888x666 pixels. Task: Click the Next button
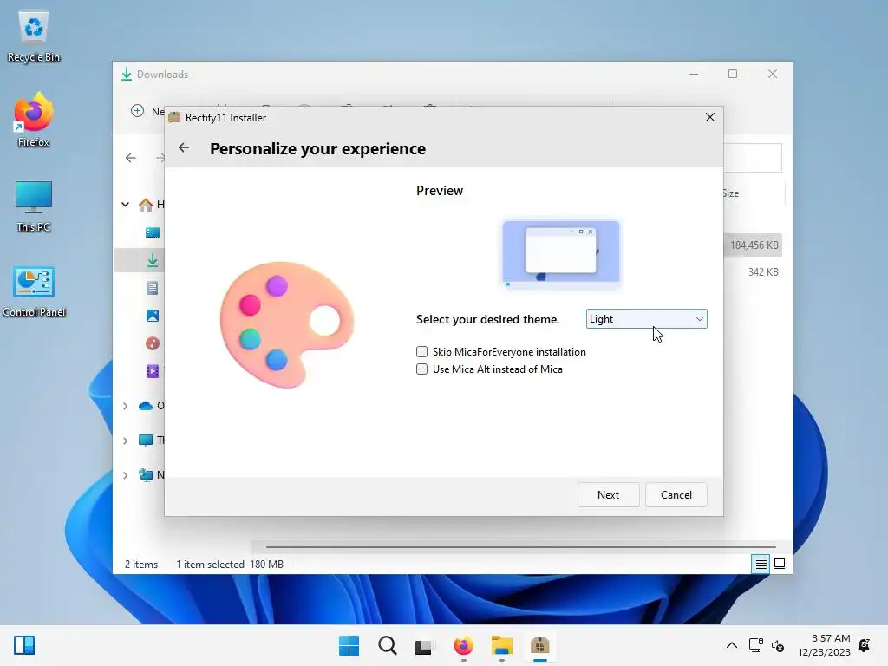(x=608, y=494)
